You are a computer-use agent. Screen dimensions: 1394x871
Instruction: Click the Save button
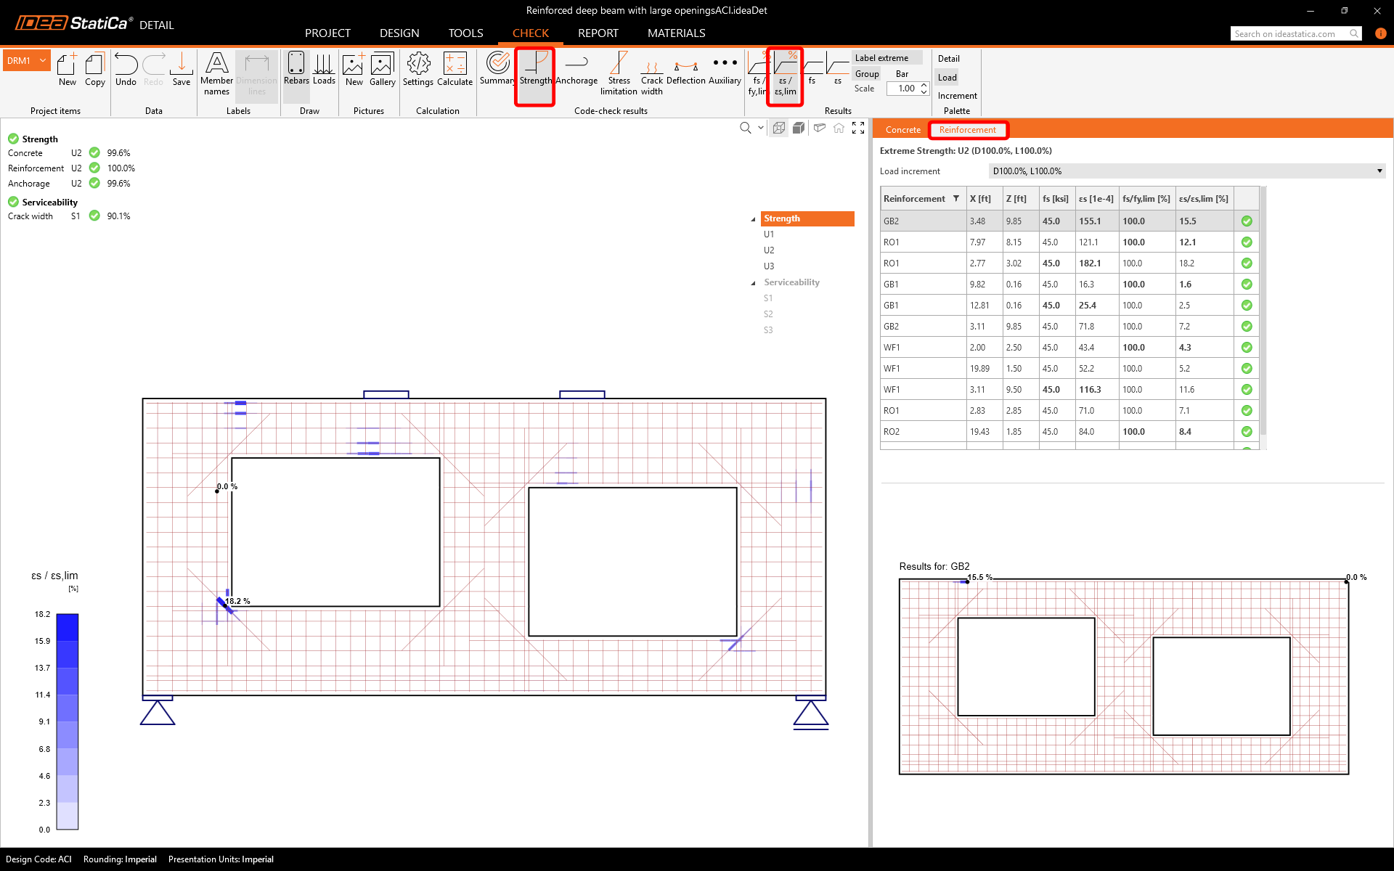(182, 70)
